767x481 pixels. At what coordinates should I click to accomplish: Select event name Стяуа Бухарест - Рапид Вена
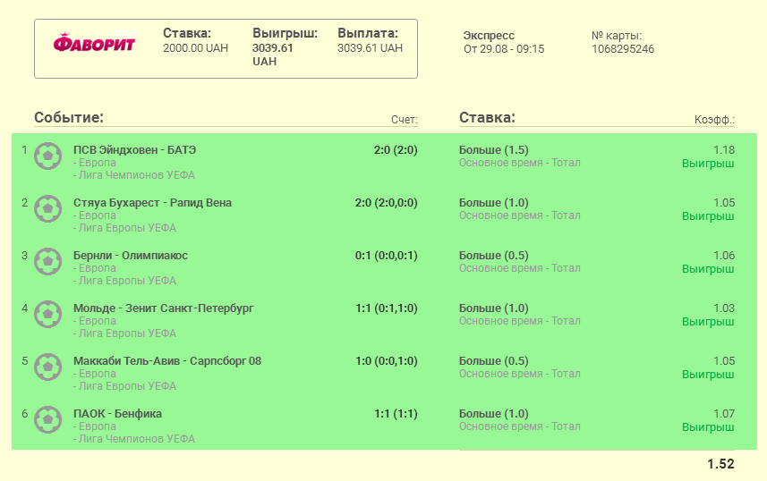coord(153,203)
